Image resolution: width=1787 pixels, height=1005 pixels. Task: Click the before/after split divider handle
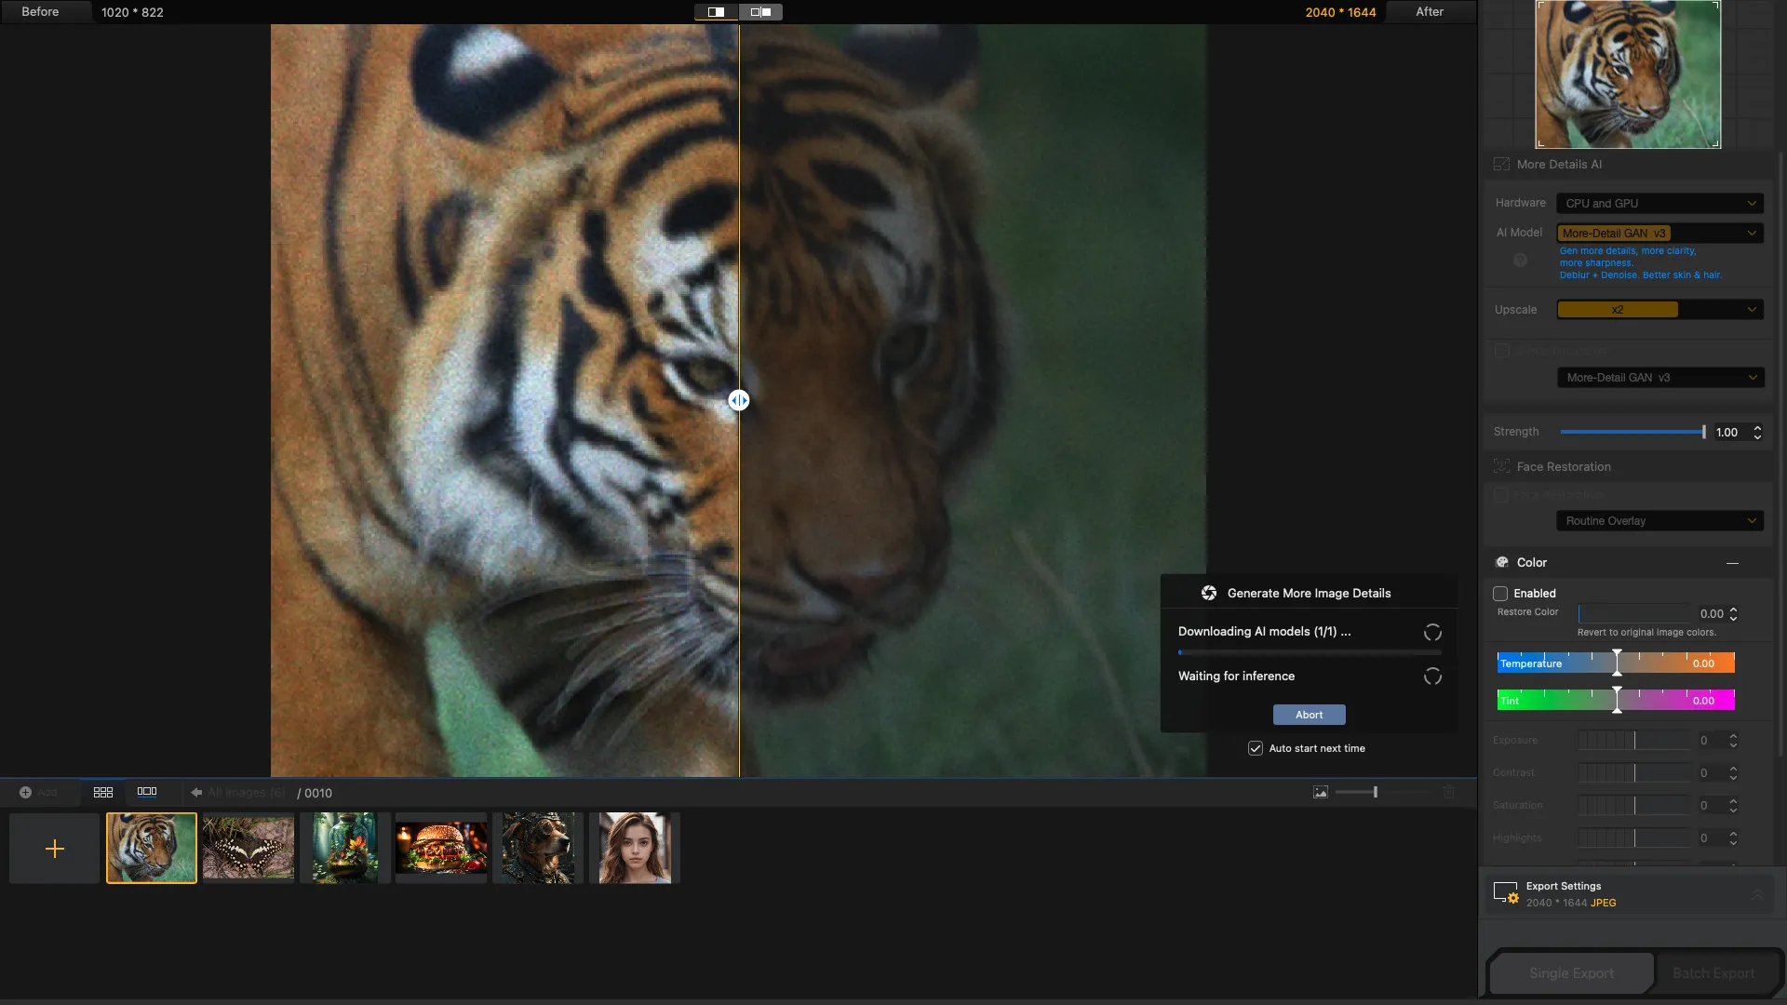click(738, 400)
